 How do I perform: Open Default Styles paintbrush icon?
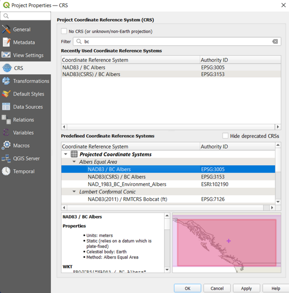[6, 94]
